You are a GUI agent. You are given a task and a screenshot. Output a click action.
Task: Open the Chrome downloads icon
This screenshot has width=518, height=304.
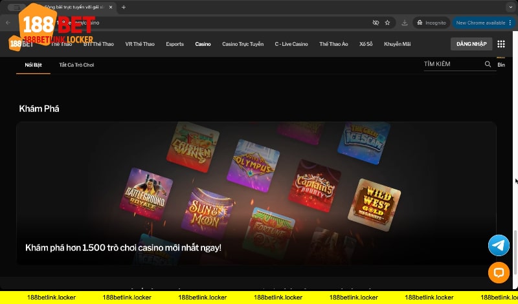click(405, 23)
